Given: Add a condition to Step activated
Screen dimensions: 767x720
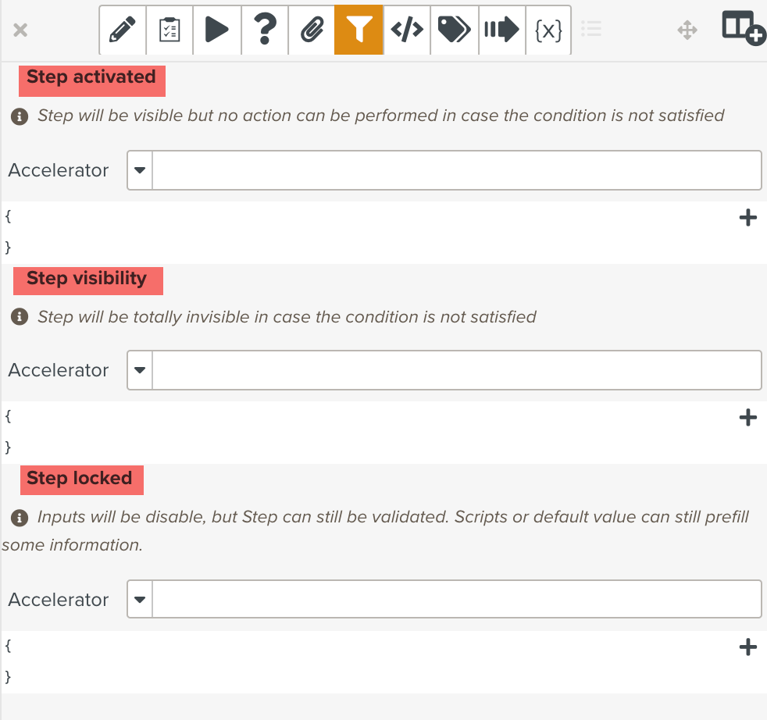Looking at the screenshot, I should pyautogui.click(x=747, y=218).
